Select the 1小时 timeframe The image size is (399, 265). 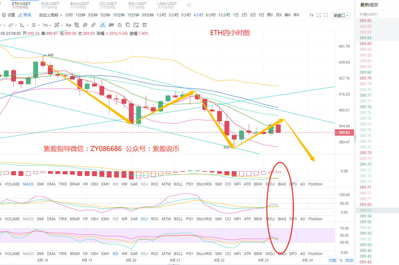[x=161, y=15]
